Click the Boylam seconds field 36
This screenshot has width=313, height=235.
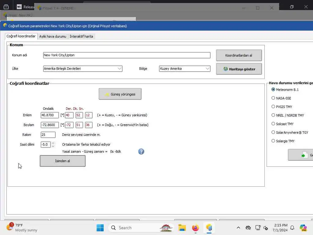point(89,125)
